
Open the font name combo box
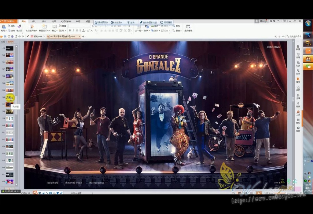coord(76,26)
